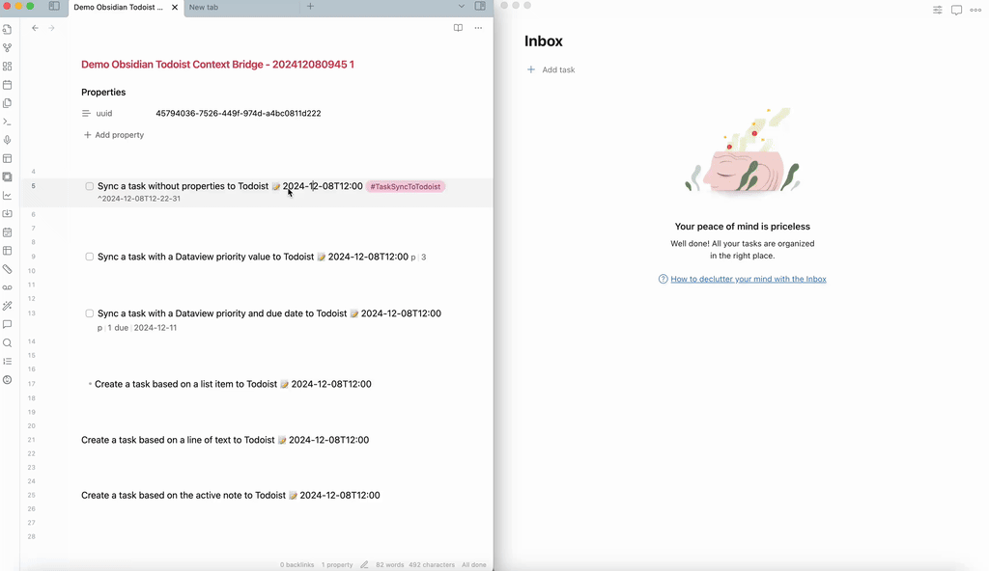Check 'Sync a task without properties' checkbox
Viewport: 989px width, 571px height.
[x=90, y=186]
